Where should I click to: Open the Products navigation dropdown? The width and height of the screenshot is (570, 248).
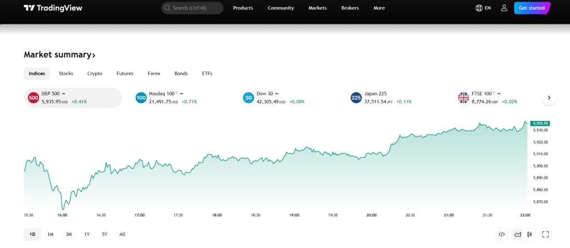243,8
